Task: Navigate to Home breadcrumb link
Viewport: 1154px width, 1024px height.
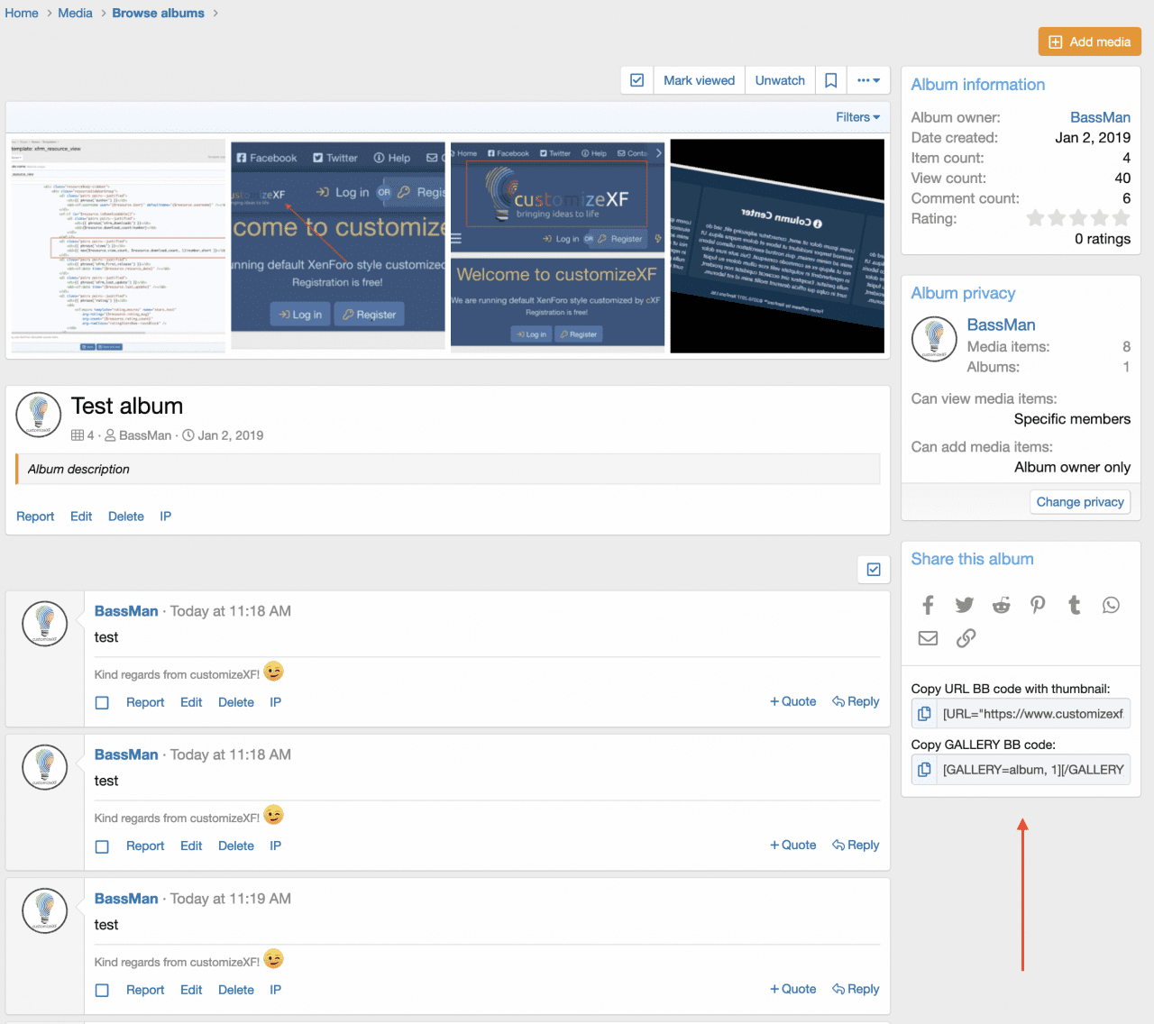Action: pos(22,14)
